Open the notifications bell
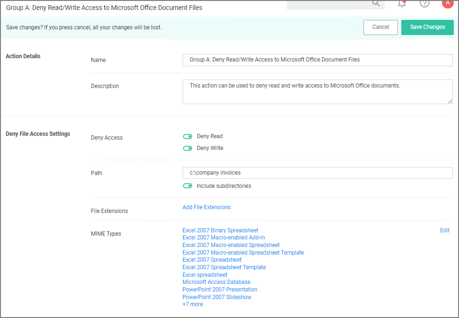 pos(402,3)
